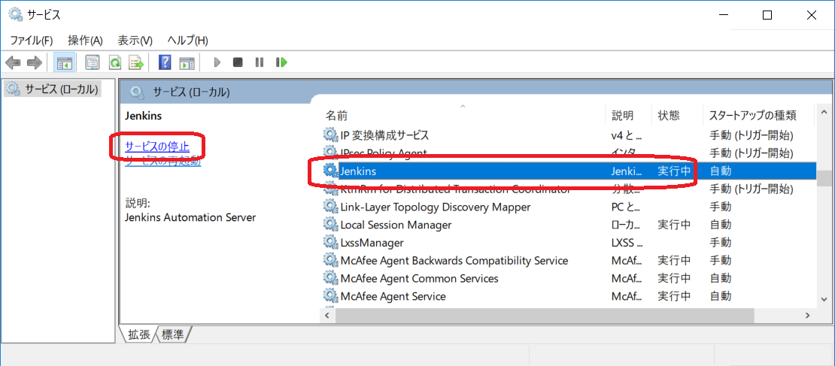The width and height of the screenshot is (835, 366).
Task: Open the ヘルプ(H) menu
Action: [187, 41]
